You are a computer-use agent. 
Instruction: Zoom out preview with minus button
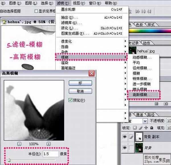(x=19, y=144)
